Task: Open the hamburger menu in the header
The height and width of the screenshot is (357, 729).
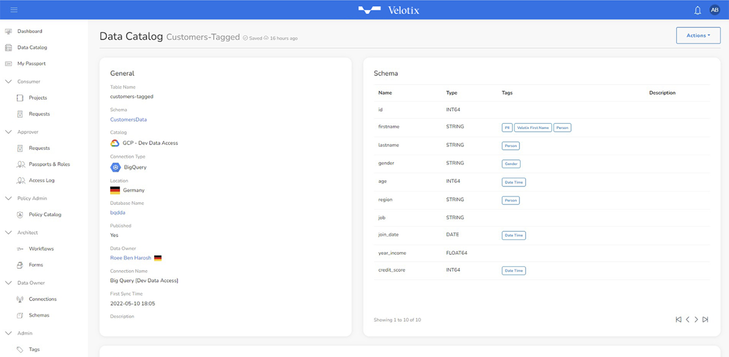Action: tap(14, 10)
